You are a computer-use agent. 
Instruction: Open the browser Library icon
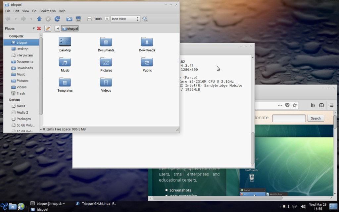tap(313, 105)
